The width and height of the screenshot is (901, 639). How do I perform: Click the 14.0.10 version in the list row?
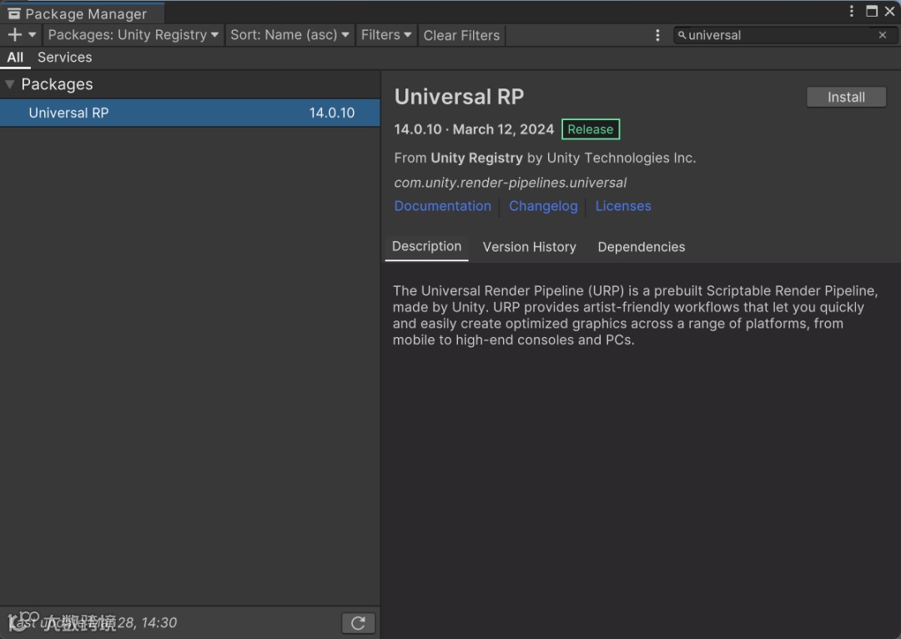pyautogui.click(x=331, y=113)
